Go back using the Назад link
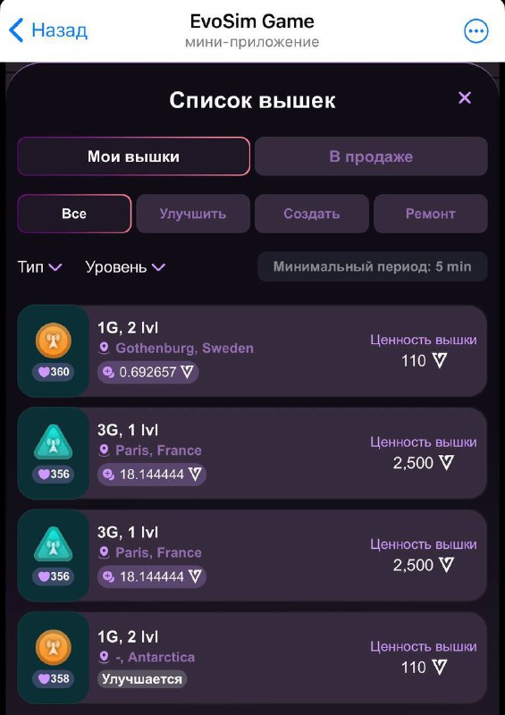 pyautogui.click(x=48, y=30)
